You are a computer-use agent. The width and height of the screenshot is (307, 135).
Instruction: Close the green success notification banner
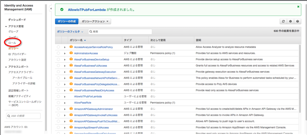[298, 7]
